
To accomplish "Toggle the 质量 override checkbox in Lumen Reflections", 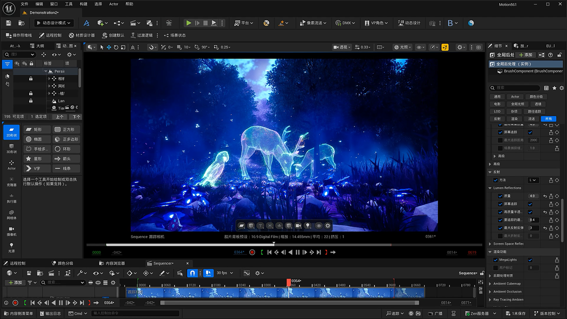I will click(x=500, y=196).
